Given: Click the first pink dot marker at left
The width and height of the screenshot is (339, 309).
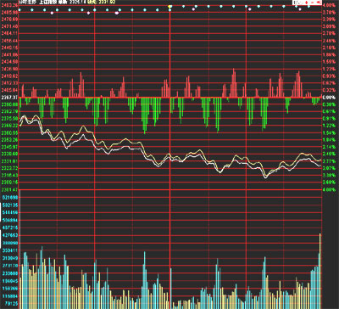Looking at the screenshot, I should click(x=52, y=13).
